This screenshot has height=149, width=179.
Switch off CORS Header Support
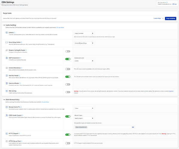pyautogui.click(x=68, y=116)
